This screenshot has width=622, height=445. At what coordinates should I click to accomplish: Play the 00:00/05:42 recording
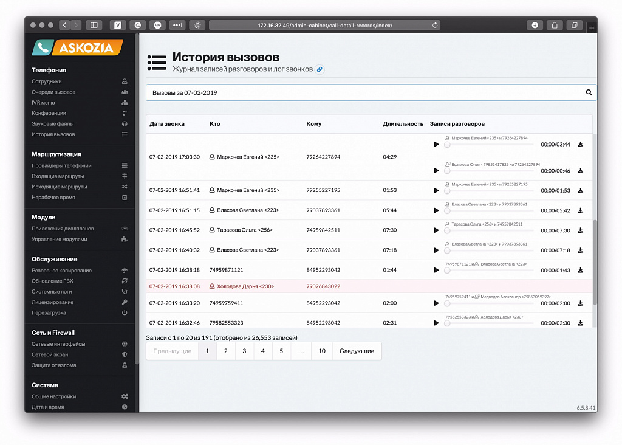(x=436, y=210)
